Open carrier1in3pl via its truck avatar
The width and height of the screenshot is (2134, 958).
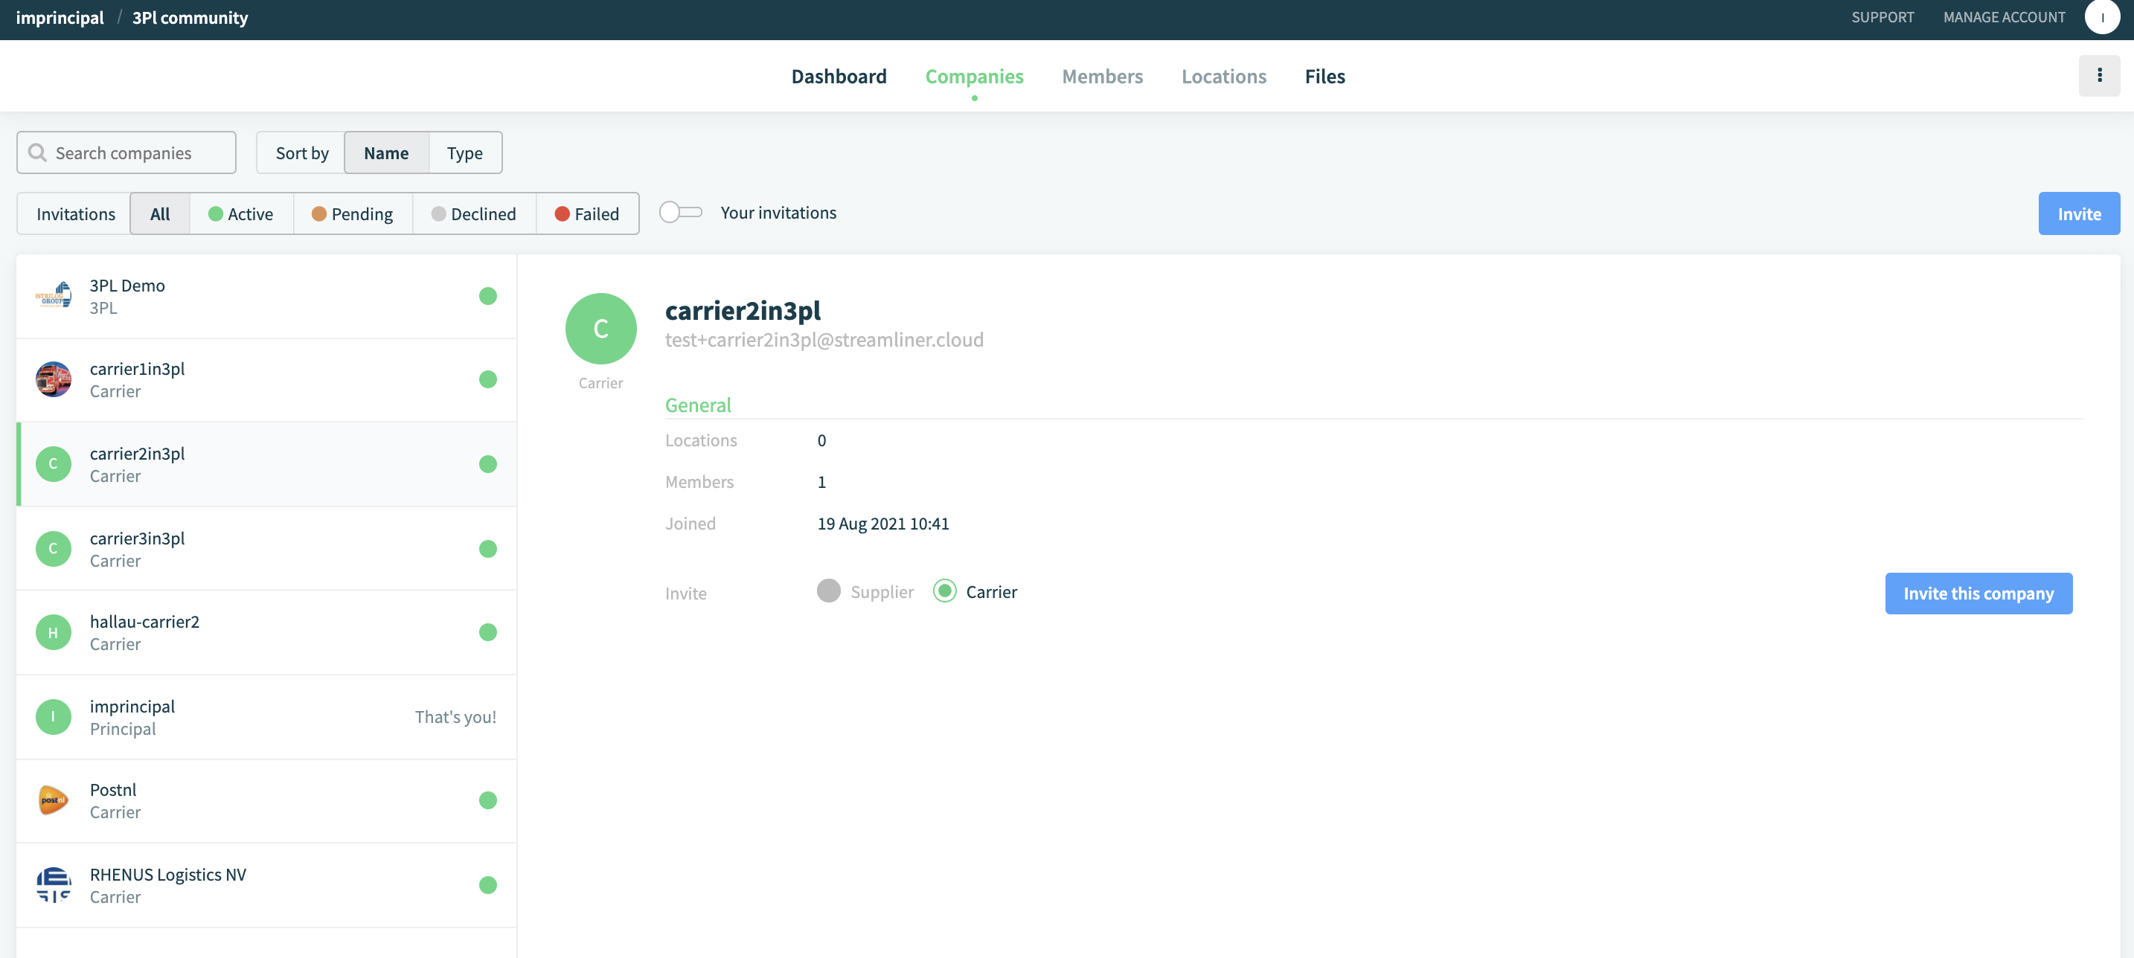53,379
